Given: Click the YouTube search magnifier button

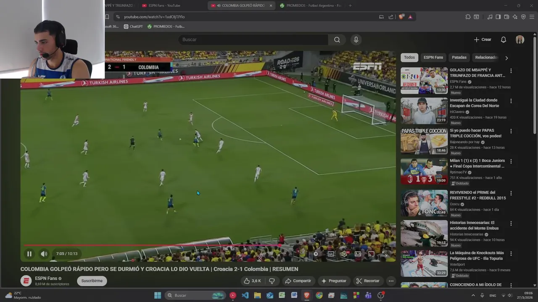Looking at the screenshot, I should point(337,39).
